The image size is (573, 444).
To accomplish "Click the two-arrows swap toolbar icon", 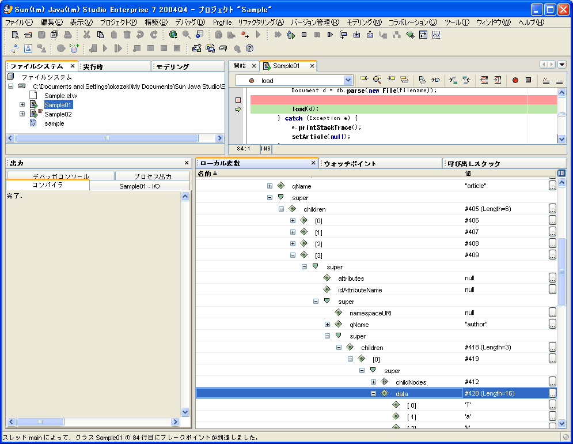I will coord(423,35).
